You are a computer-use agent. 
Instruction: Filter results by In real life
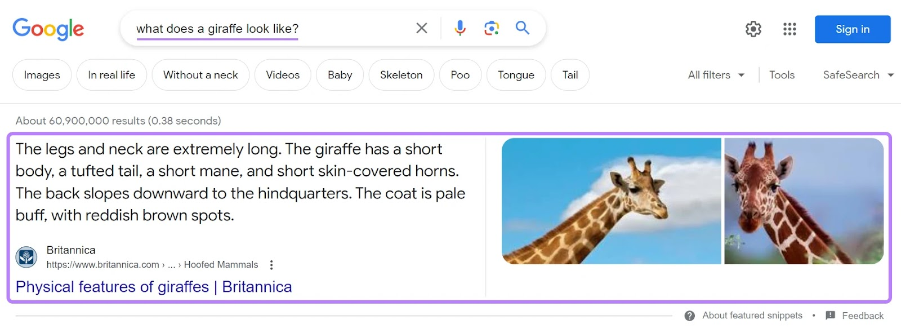point(111,74)
